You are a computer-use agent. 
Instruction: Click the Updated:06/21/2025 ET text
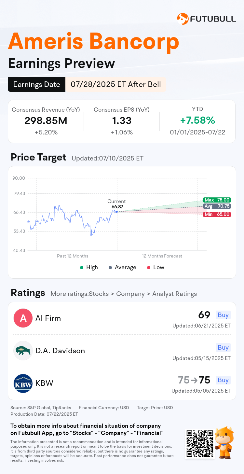click(x=201, y=326)
